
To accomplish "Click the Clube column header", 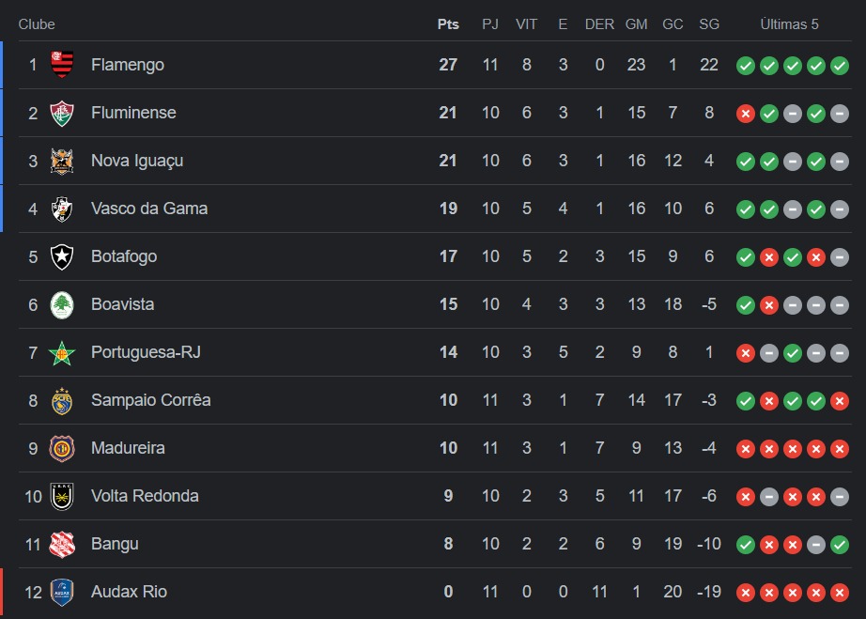I will (37, 24).
